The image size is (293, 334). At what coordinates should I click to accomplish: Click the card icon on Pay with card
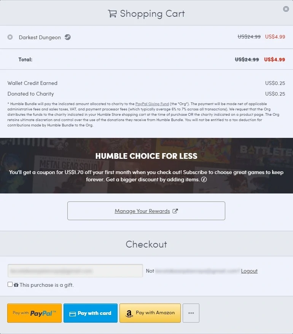click(x=73, y=313)
